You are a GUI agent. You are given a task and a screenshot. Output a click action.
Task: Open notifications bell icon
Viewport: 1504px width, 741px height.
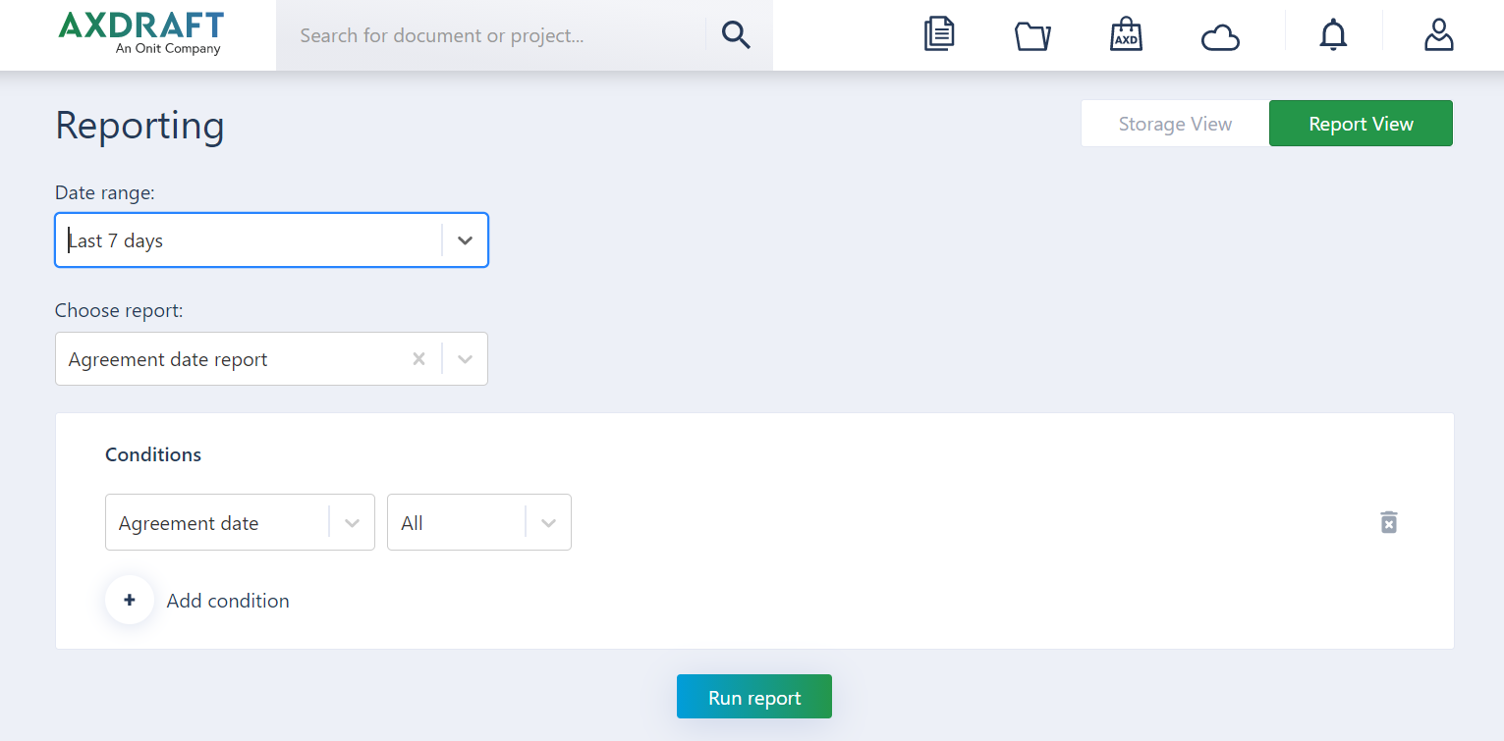point(1333,35)
